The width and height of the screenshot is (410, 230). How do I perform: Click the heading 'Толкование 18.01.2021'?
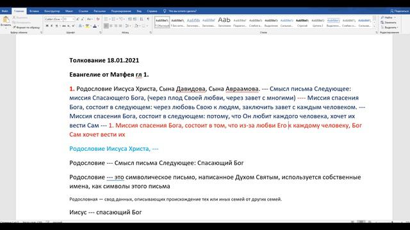click(104, 60)
